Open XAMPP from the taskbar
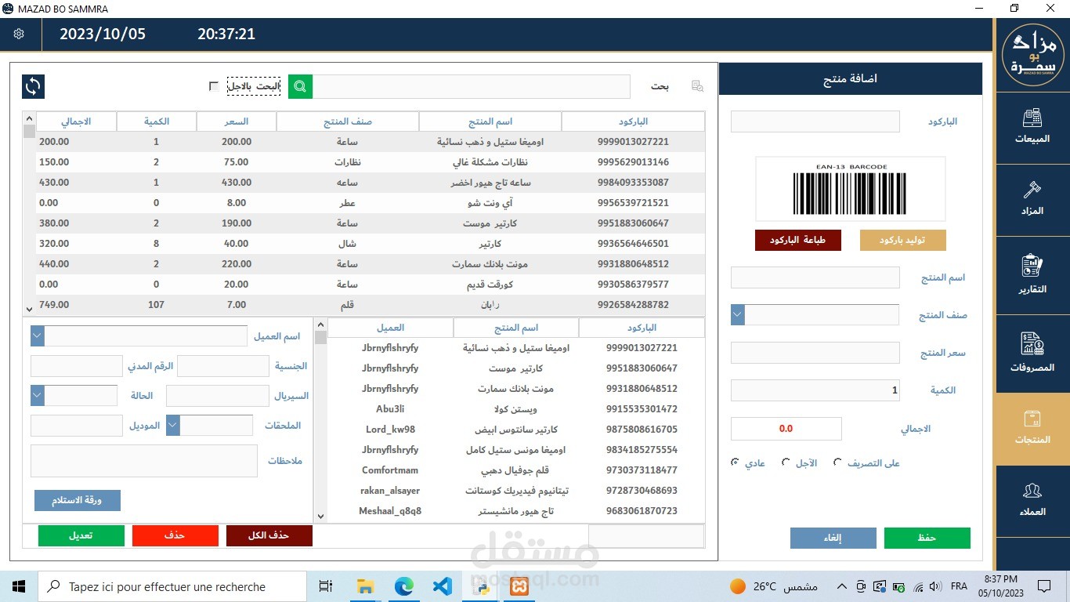1070x602 pixels. point(519,586)
